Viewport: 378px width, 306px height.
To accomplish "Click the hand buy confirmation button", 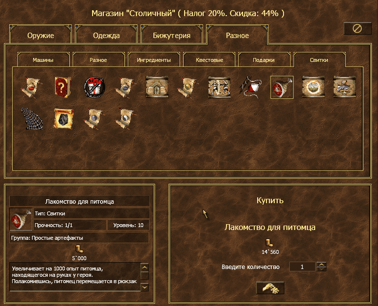I will pos(270,288).
